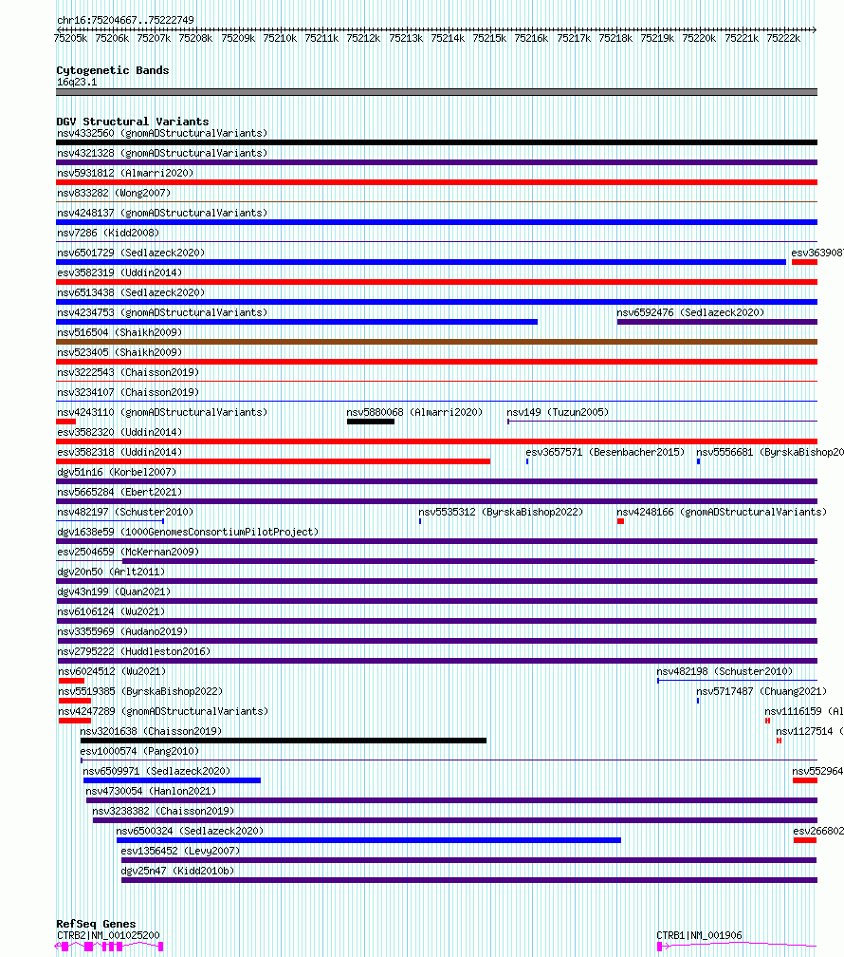Click the red bar under esv3582318
Screen dimensions: 844x957
tap(273, 461)
